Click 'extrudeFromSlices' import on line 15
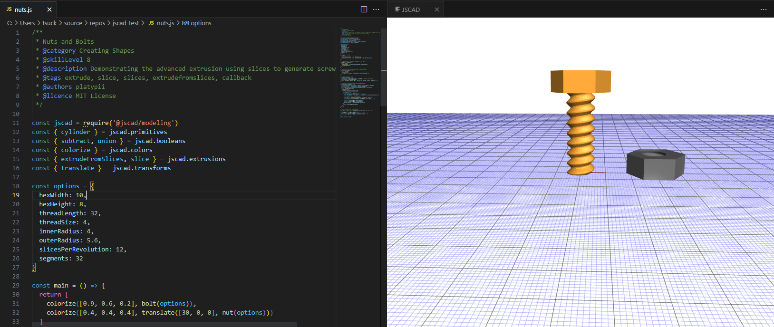 click(x=92, y=159)
